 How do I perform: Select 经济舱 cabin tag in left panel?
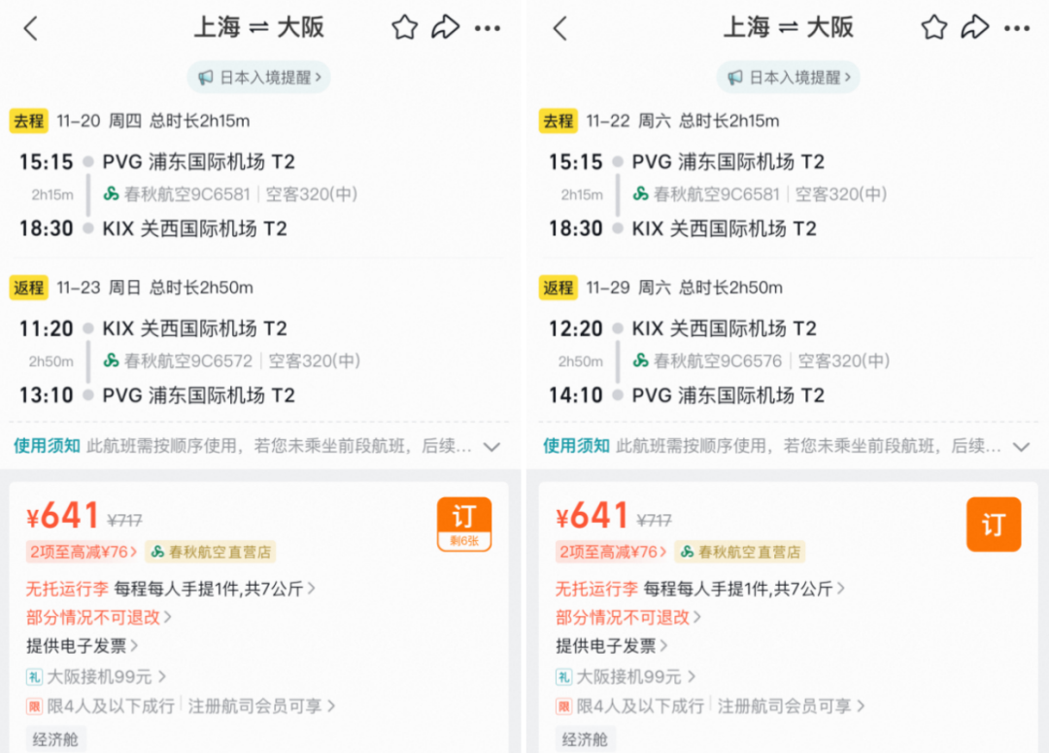[x=55, y=739]
